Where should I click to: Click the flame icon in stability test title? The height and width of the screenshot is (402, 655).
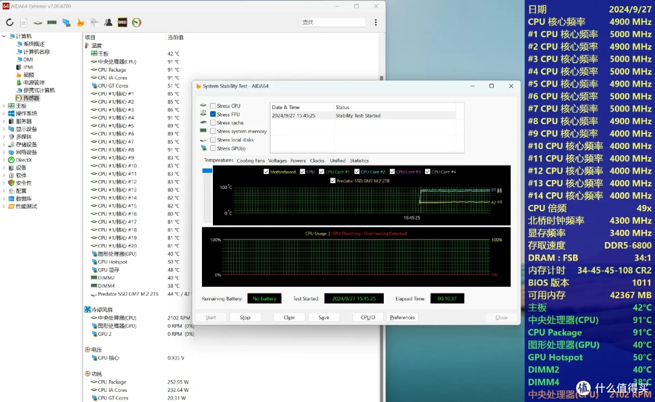[x=198, y=86]
